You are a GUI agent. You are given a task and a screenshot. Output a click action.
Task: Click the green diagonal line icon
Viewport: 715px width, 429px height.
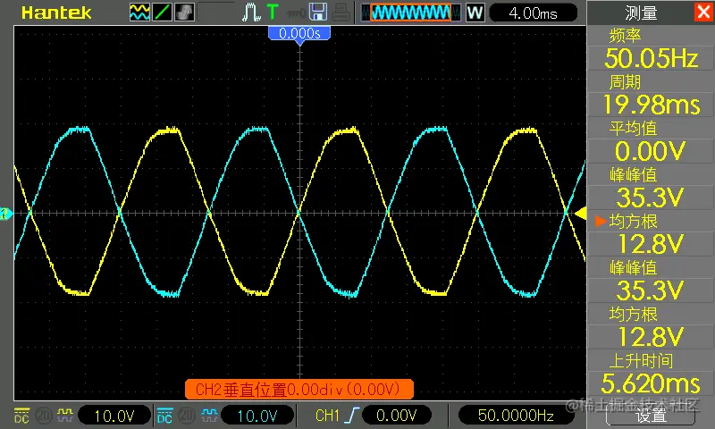pos(162,13)
